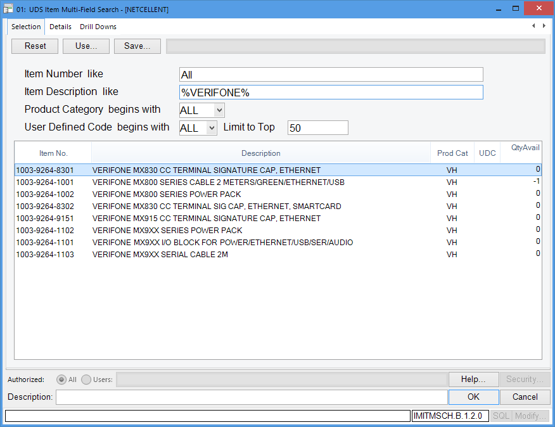Click the bottom Description input field
Image resolution: width=555 pixels, height=427 pixels.
tap(252, 397)
